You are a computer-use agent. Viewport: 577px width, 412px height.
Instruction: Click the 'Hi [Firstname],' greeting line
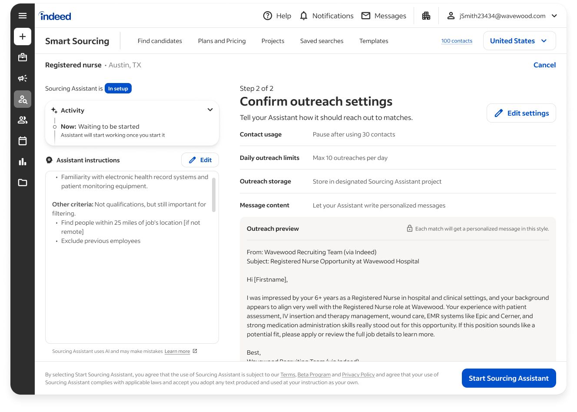tap(267, 279)
